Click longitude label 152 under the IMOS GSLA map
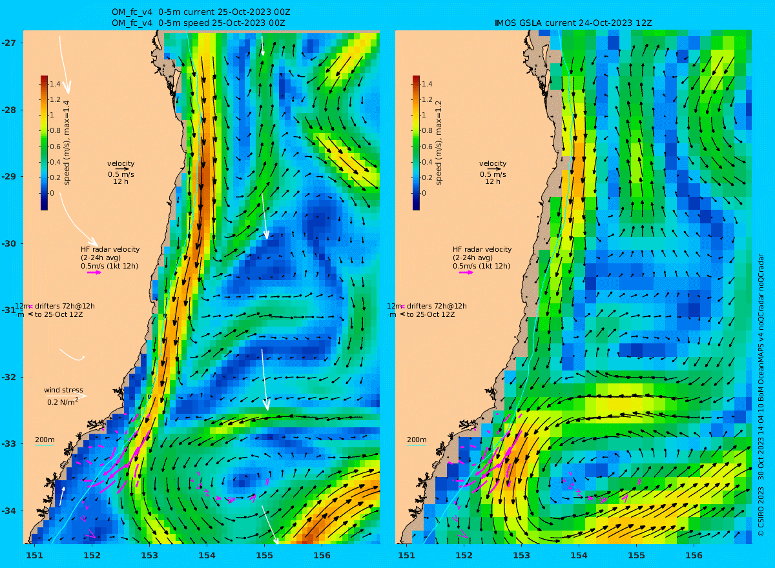 464,555
